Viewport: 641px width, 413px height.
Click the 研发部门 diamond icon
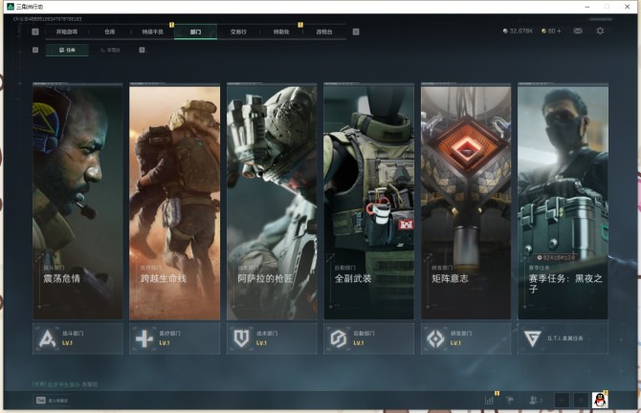pyautogui.click(x=435, y=338)
